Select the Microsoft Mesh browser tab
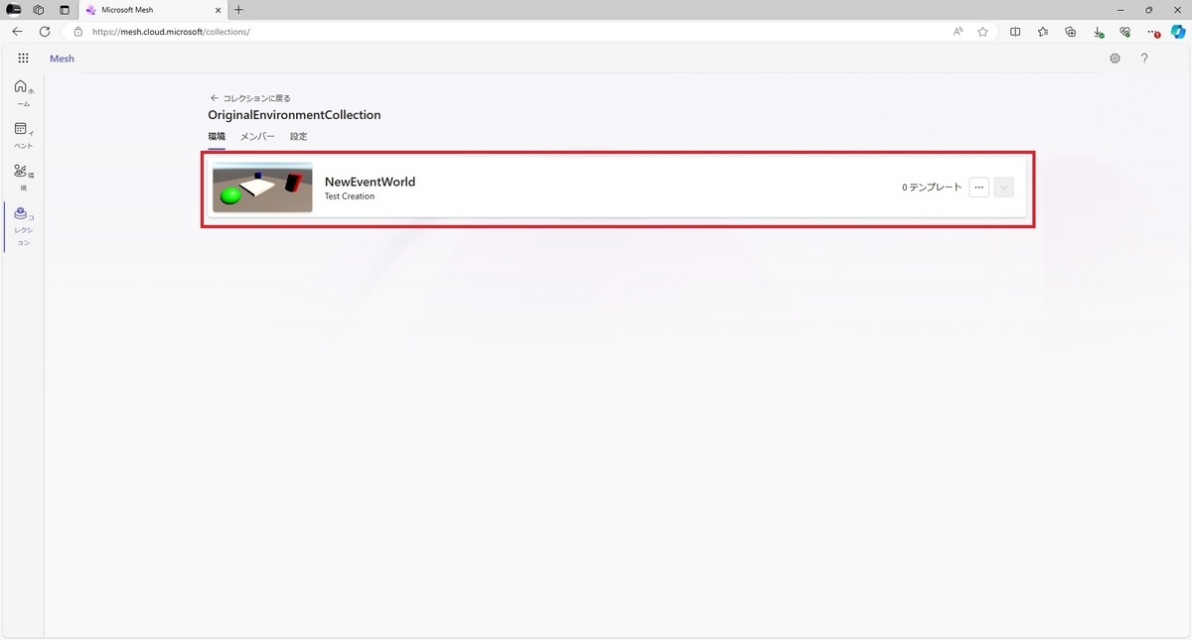Image resolution: width=1192 pixels, height=640 pixels. (x=152, y=9)
